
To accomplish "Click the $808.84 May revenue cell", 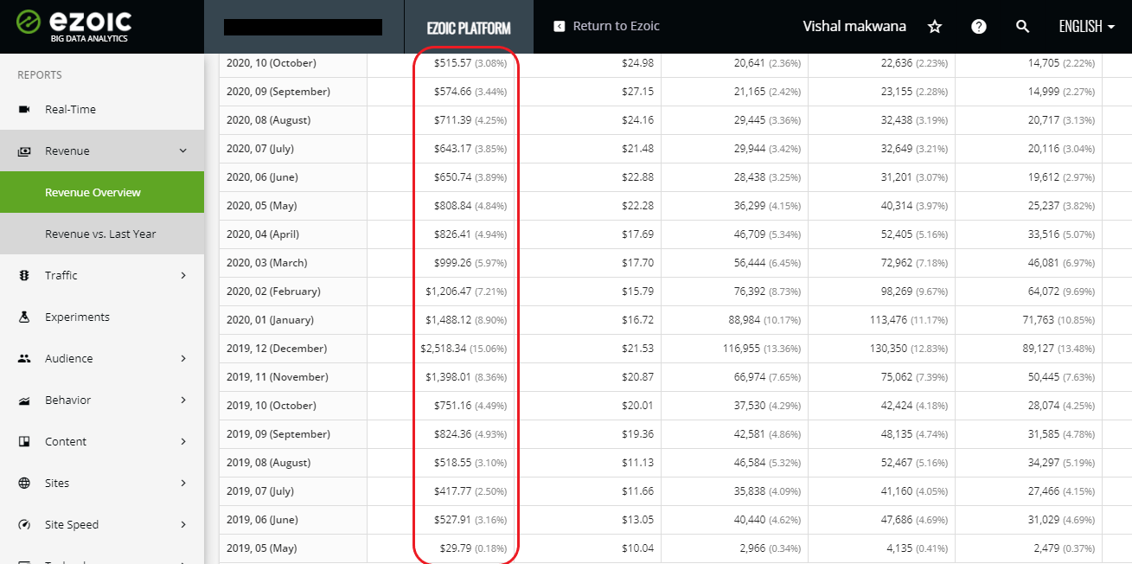I will pos(470,206).
